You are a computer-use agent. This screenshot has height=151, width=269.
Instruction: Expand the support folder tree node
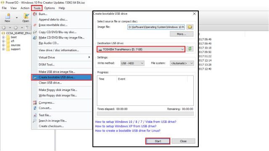[3, 49]
